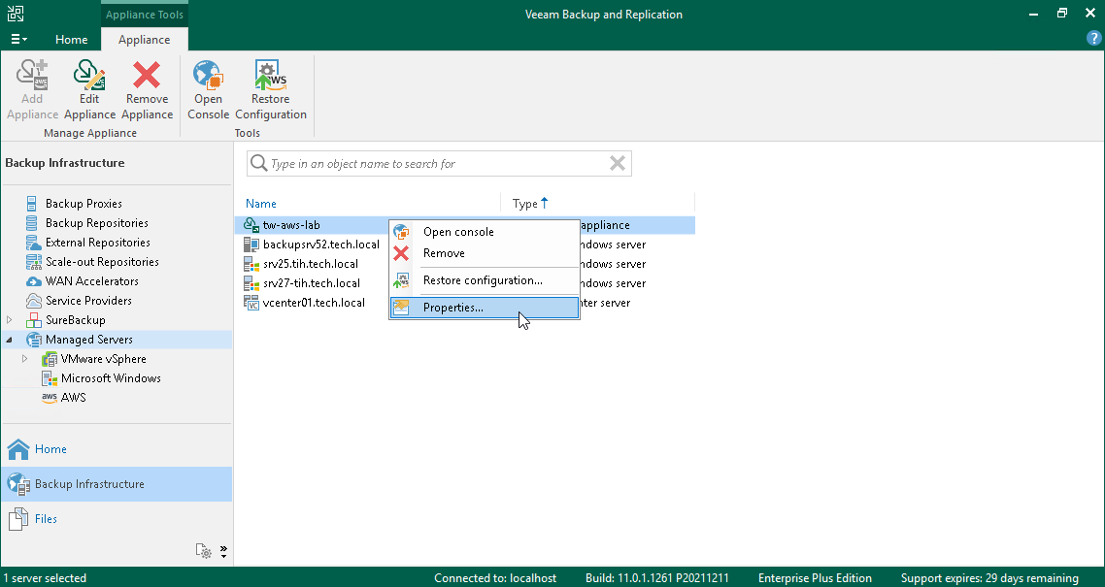Sort by the Type column header
The width and height of the screenshot is (1105, 587).
530,204
